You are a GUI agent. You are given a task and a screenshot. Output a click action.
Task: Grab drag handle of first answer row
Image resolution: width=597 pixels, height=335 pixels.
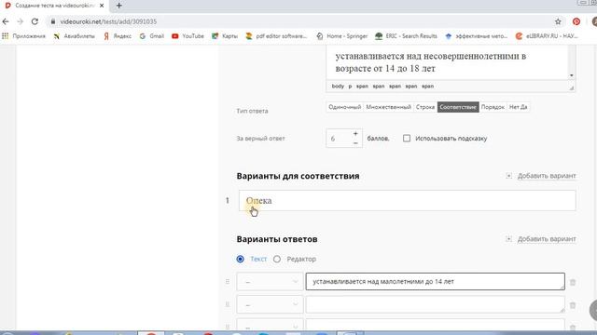228,281
